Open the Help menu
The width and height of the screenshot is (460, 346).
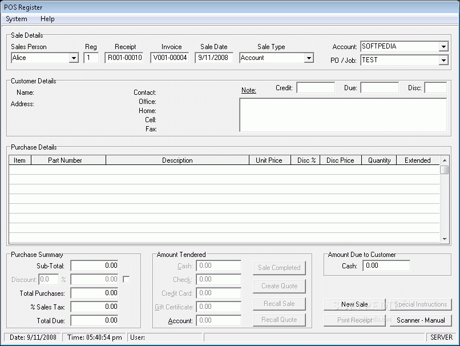click(47, 19)
